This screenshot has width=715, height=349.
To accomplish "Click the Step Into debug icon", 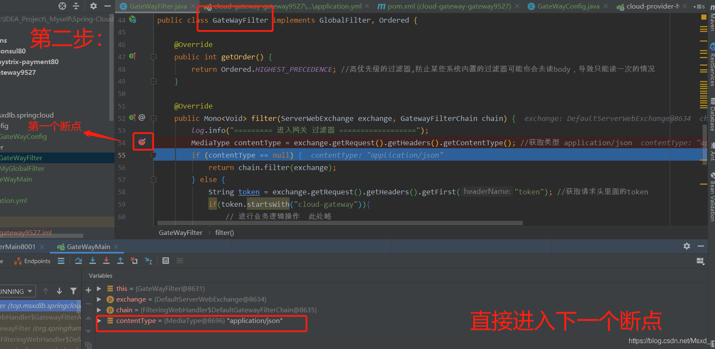I will [x=92, y=261].
